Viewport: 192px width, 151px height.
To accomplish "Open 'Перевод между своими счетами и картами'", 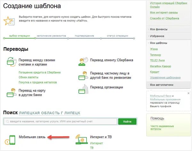I will point(37,62).
